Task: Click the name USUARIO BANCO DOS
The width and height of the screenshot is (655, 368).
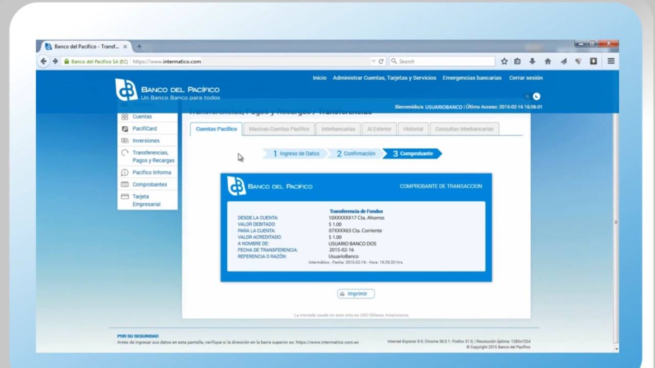Action: (352, 244)
